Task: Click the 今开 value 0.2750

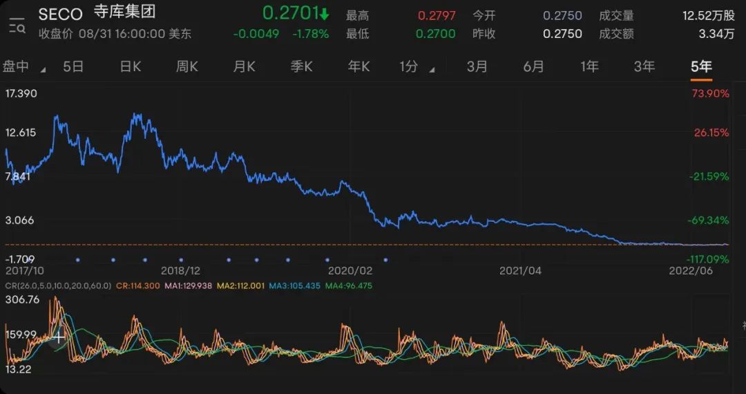Action: click(x=562, y=16)
